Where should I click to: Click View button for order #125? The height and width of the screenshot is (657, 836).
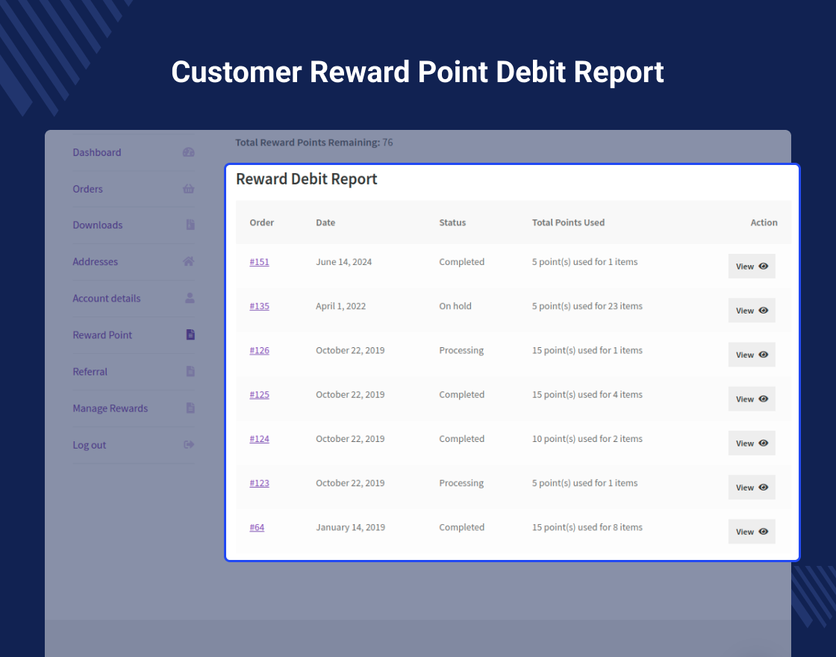coord(752,399)
